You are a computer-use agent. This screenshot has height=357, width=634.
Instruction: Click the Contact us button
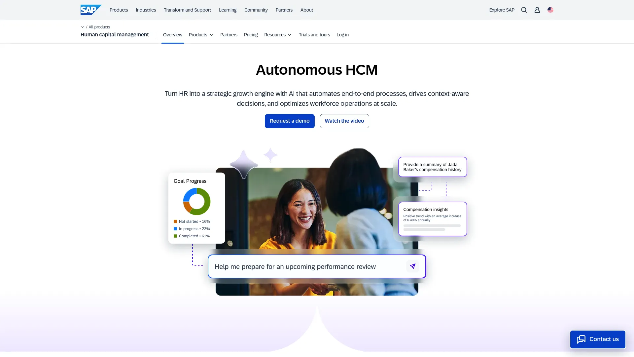598,339
